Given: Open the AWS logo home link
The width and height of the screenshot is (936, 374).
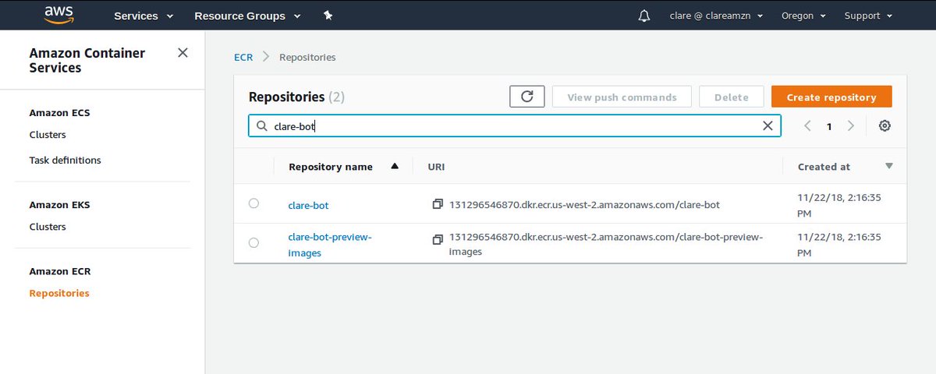Looking at the screenshot, I should [x=58, y=15].
